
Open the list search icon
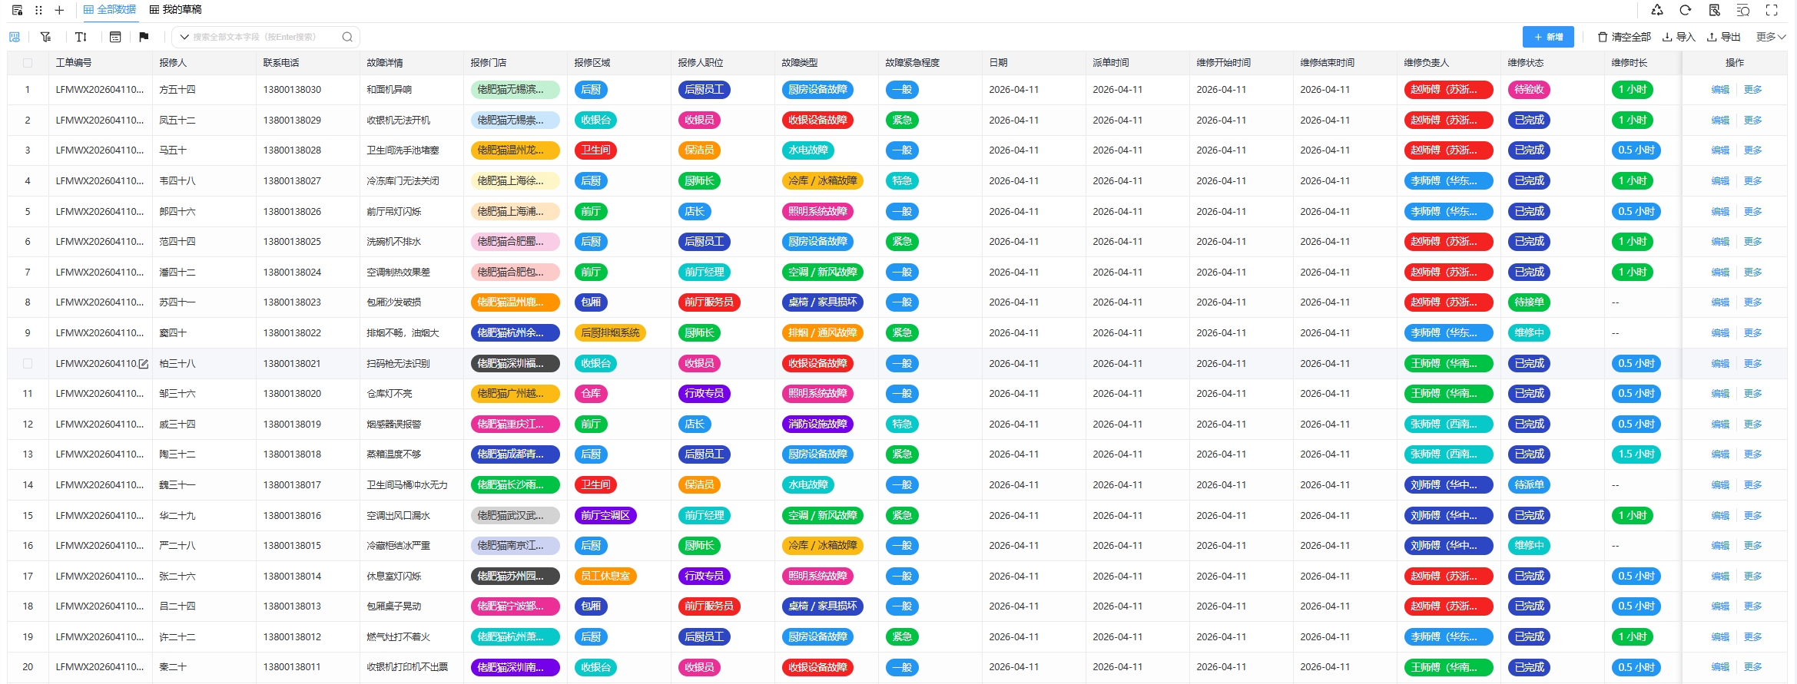click(1743, 10)
